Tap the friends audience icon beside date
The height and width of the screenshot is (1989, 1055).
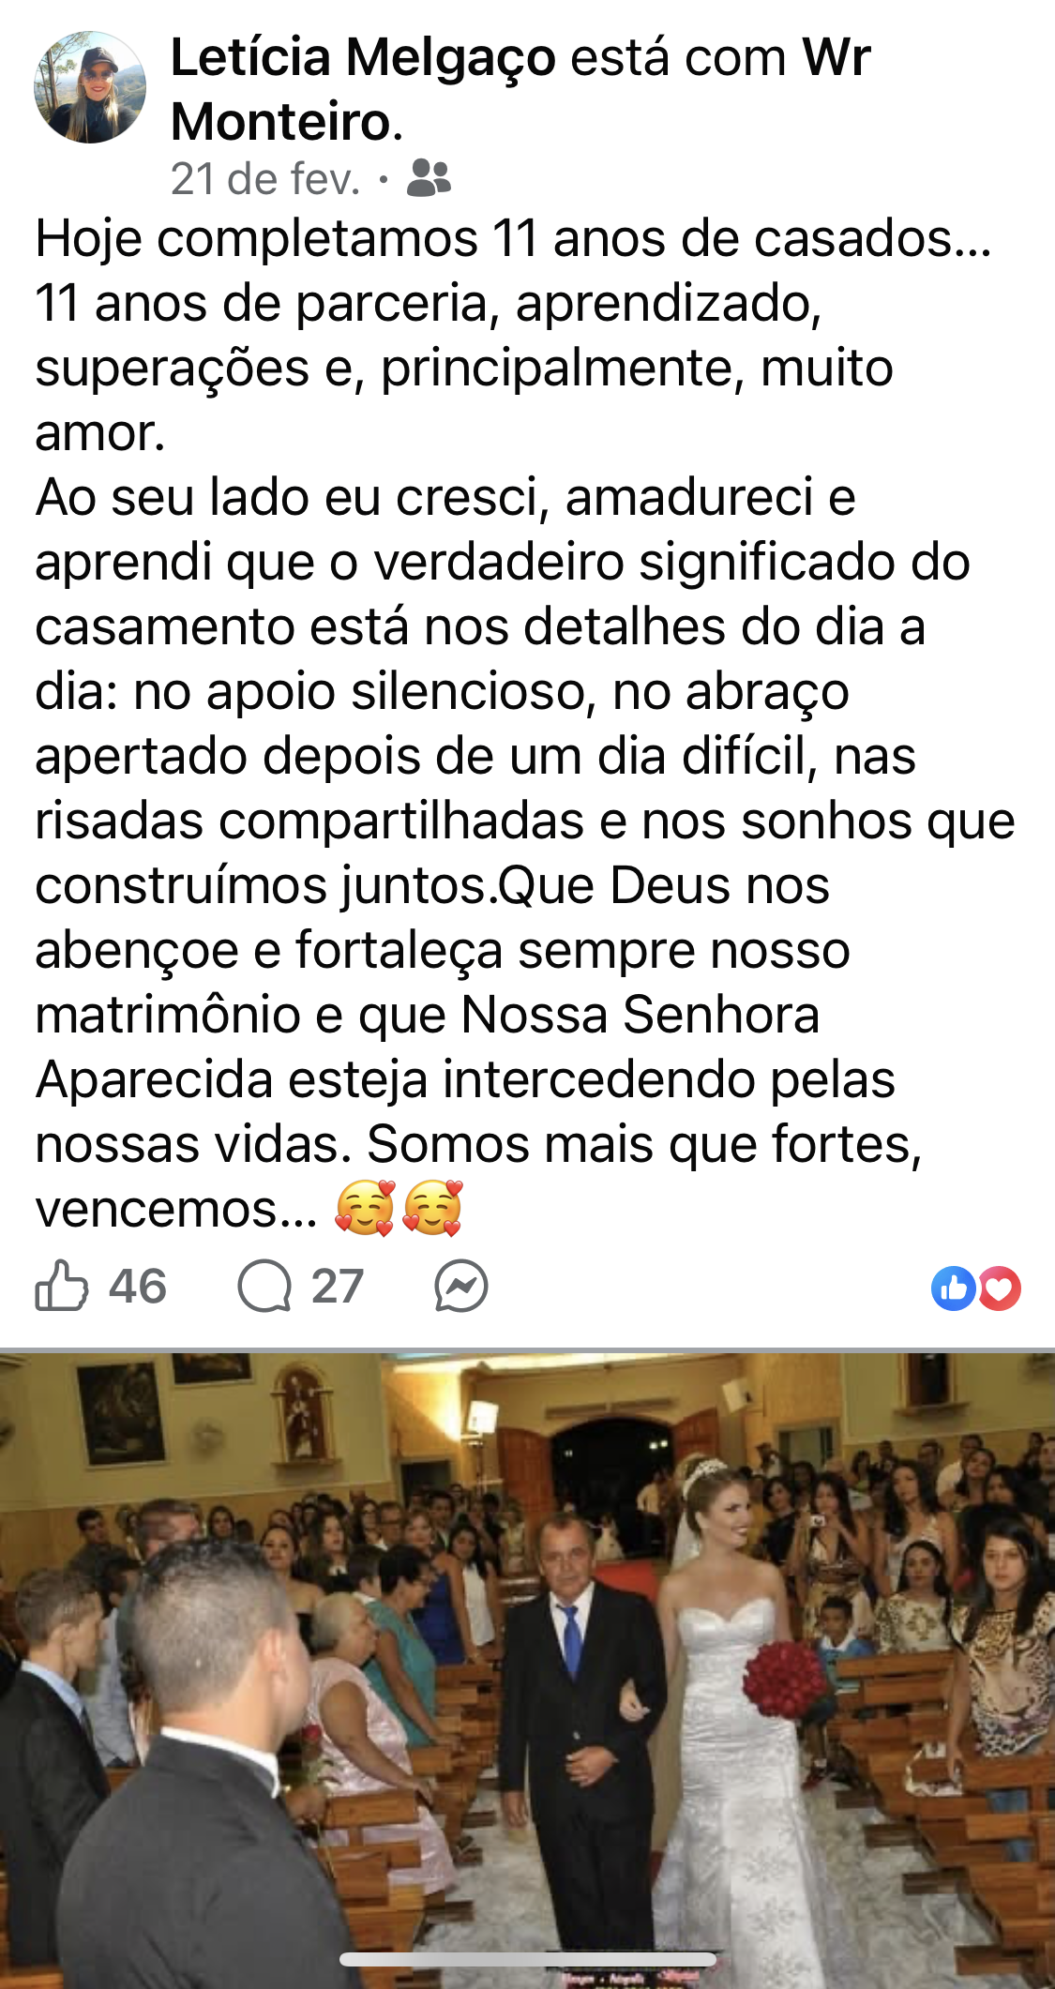coord(429,177)
